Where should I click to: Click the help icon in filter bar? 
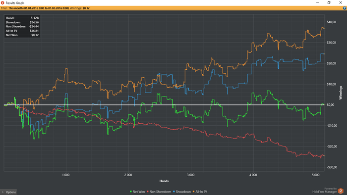point(345,8)
